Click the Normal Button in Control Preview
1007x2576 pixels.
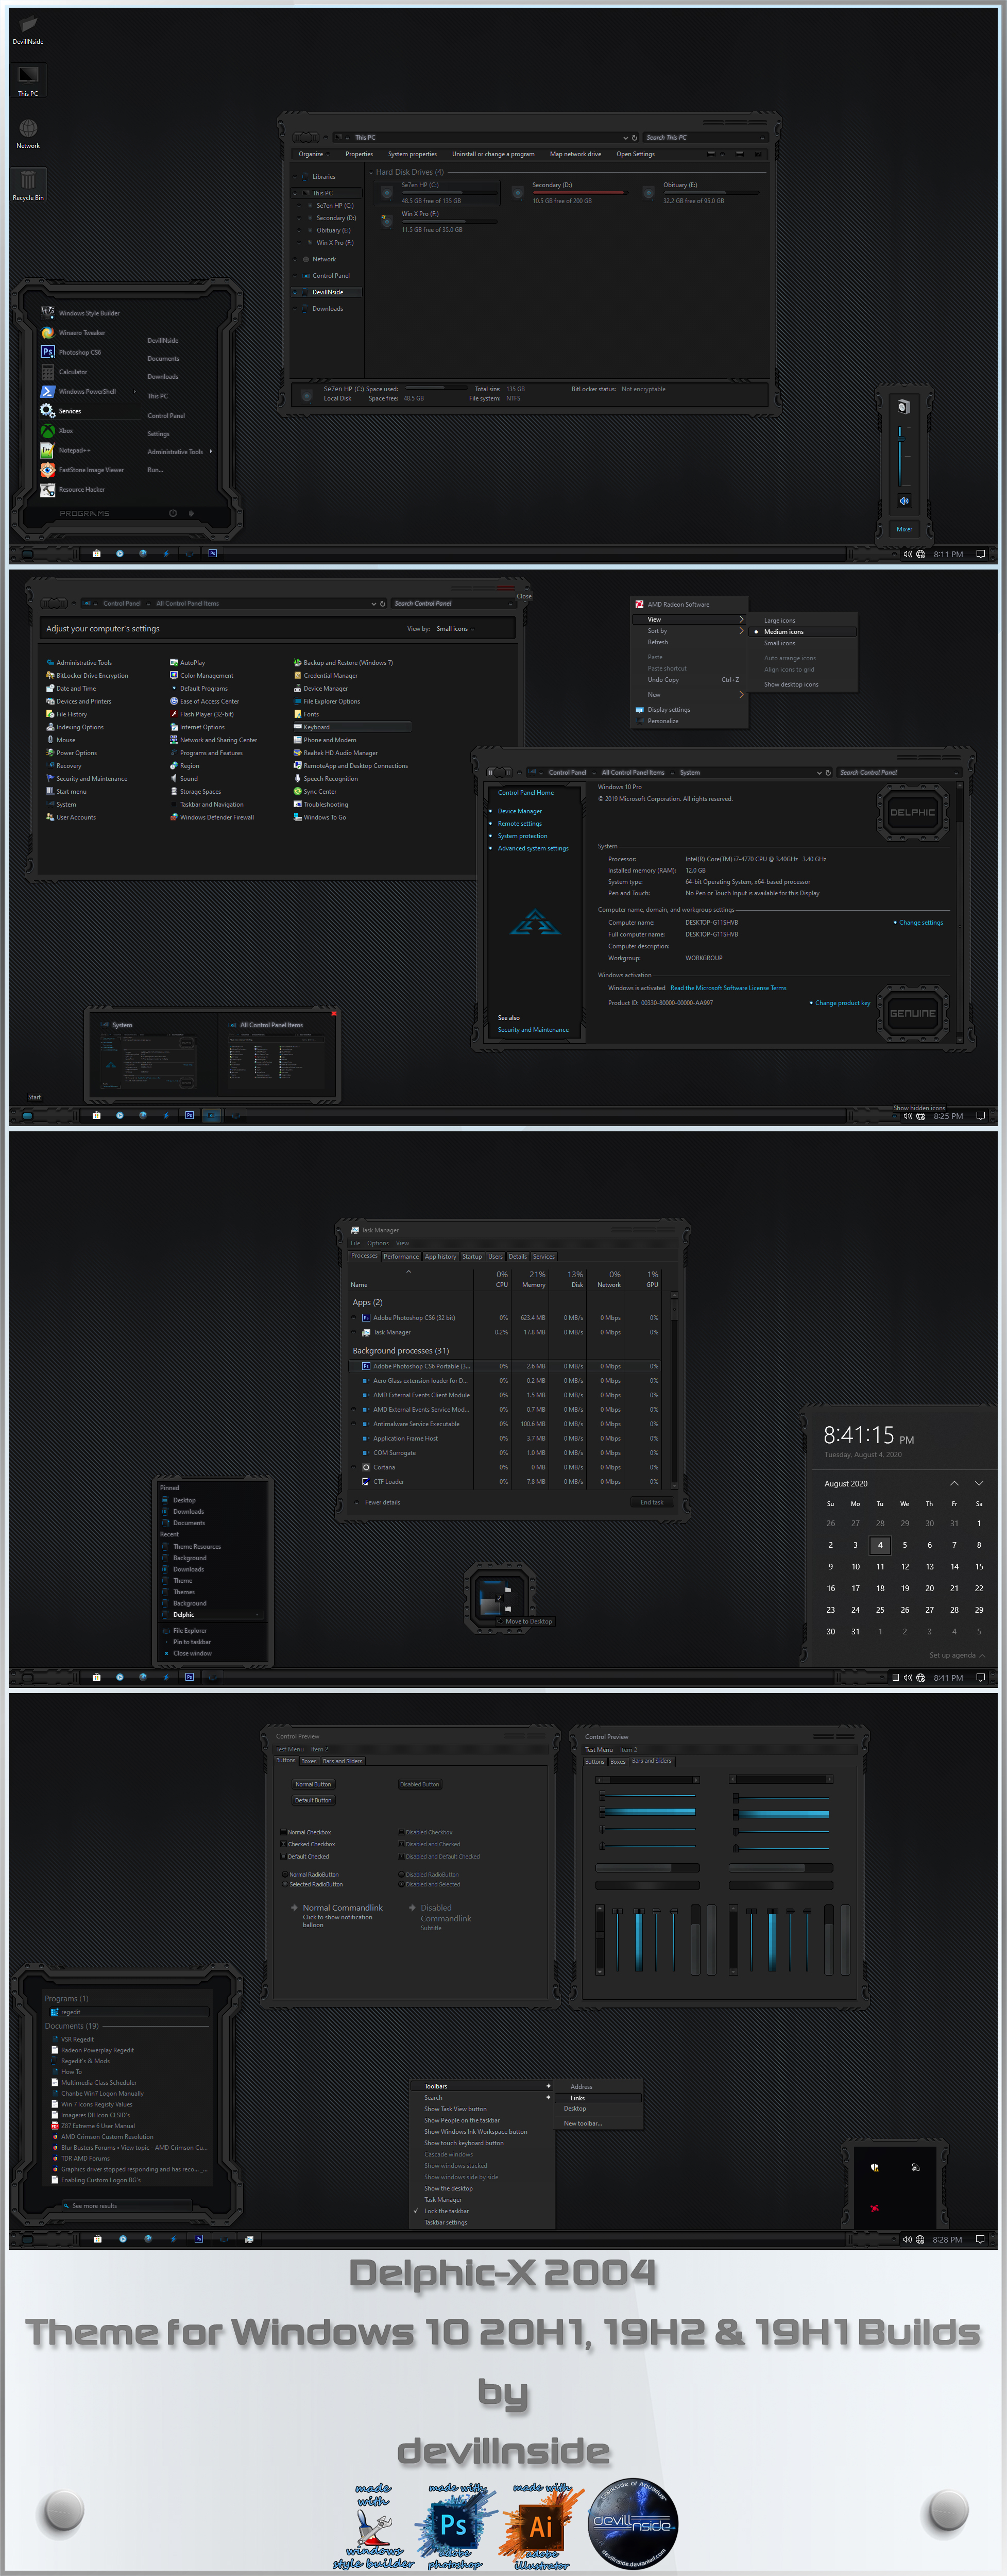(x=313, y=1784)
